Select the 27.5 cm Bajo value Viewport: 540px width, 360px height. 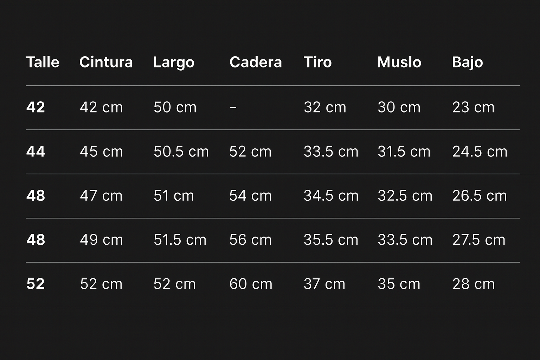478,240
